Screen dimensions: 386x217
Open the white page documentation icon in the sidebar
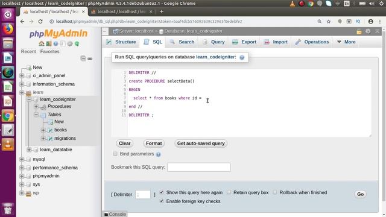point(63,43)
